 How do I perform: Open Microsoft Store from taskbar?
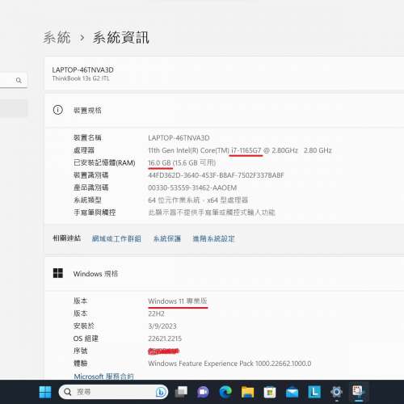pyautogui.click(x=270, y=392)
